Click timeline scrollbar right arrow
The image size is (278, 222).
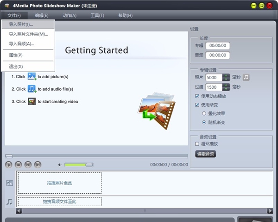click(270, 211)
